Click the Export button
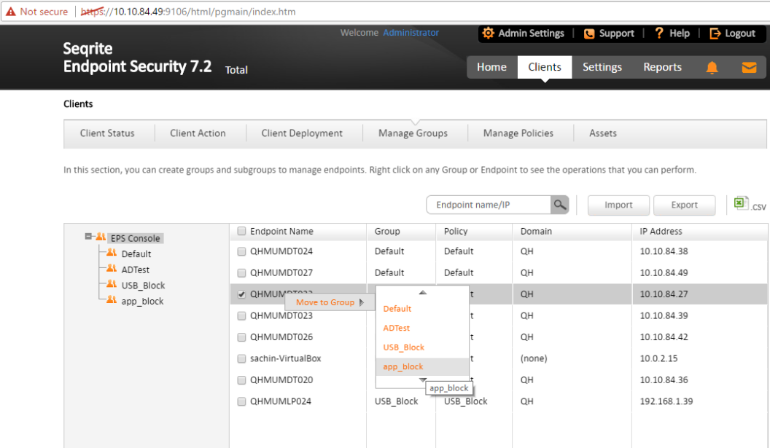This screenshot has height=448, width=770. click(684, 205)
